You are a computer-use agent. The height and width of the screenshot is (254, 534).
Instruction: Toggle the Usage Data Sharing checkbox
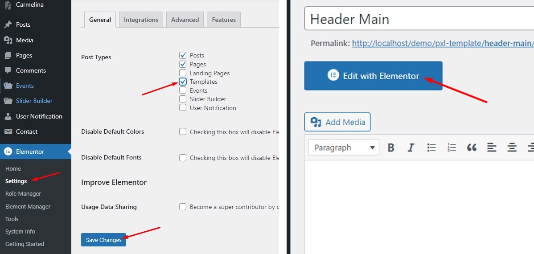point(183,207)
